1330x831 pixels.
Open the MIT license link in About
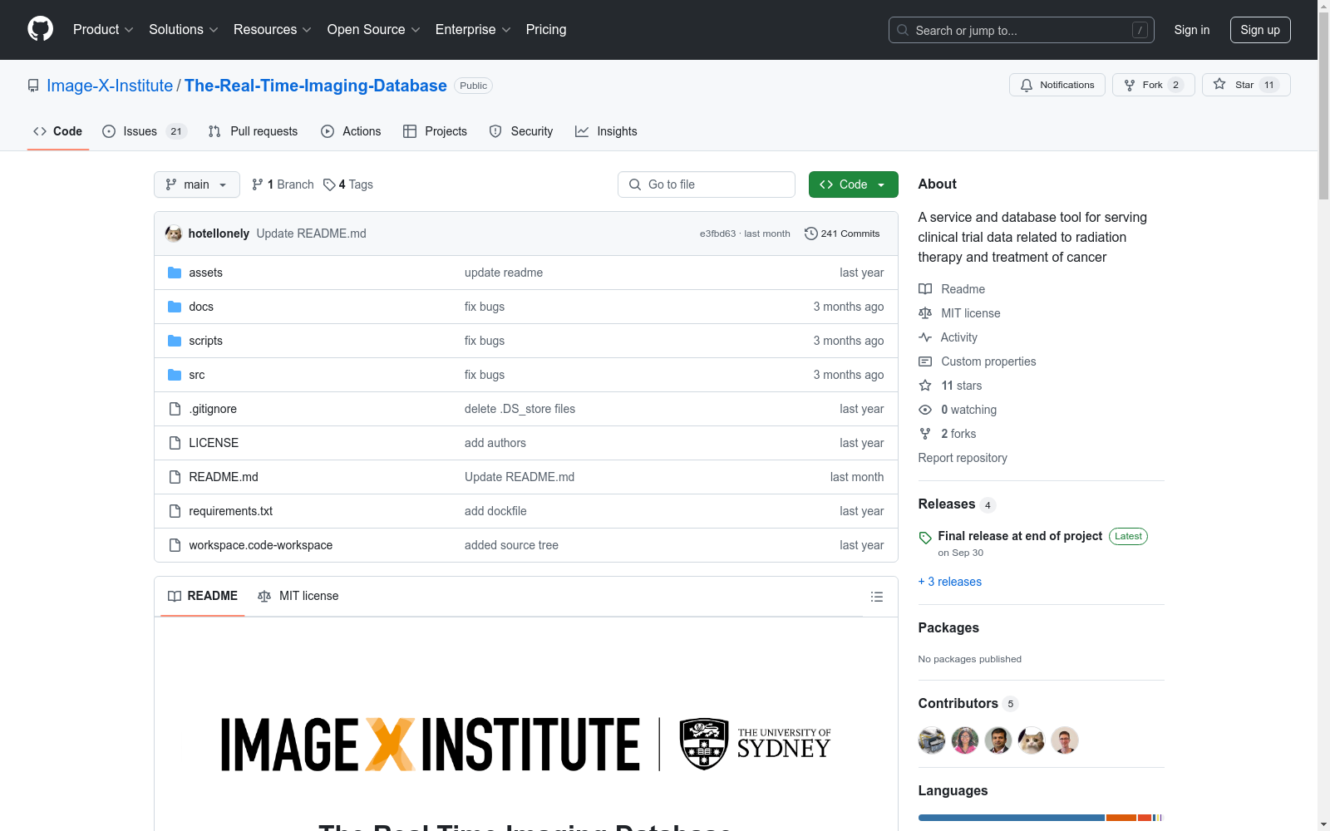tap(959, 313)
